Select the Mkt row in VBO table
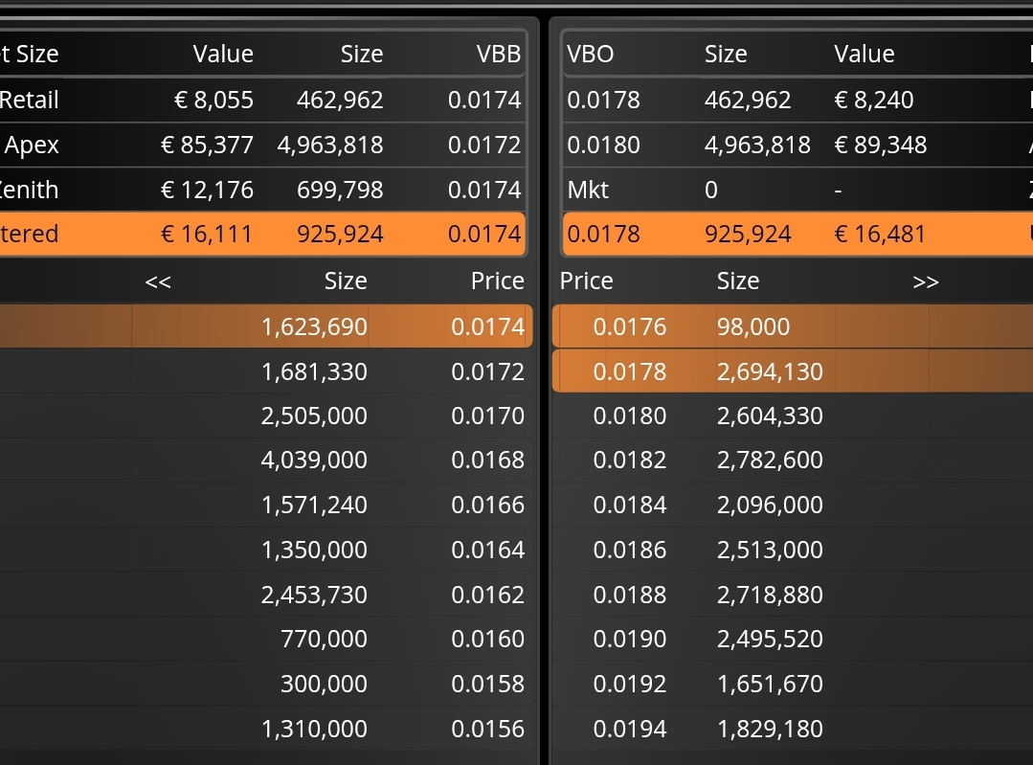Viewport: 1033px width, 765px height. coord(797,190)
